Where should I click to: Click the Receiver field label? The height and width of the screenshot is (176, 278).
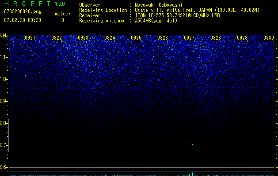point(90,15)
